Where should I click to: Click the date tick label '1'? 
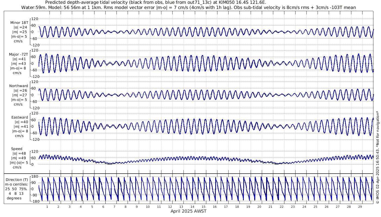click(47, 207)
